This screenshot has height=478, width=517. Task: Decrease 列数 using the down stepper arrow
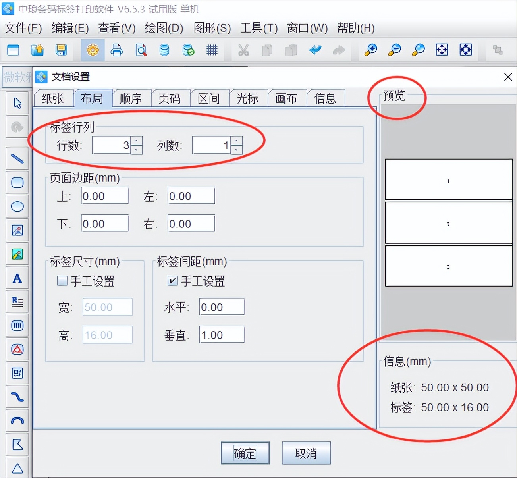click(237, 150)
